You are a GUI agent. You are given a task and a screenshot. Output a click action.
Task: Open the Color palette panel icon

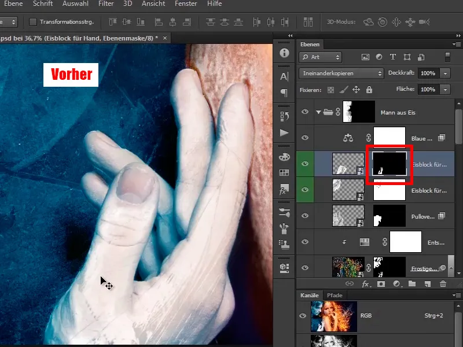(x=284, y=157)
